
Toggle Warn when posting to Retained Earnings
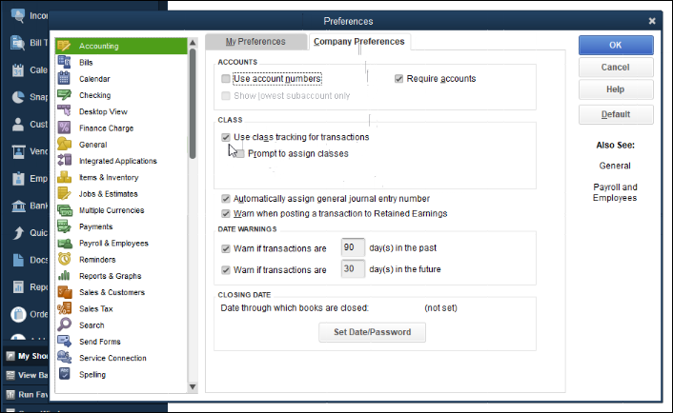[x=226, y=213]
